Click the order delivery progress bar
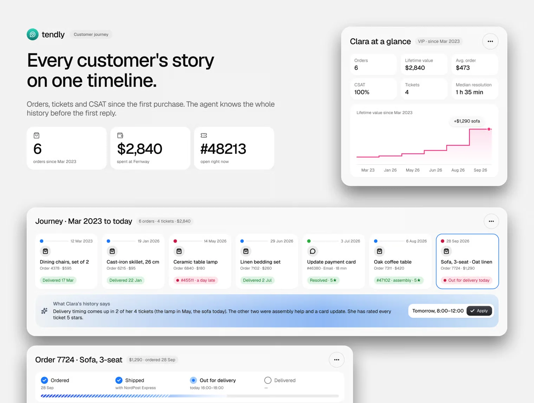The height and width of the screenshot is (403, 534). (x=190, y=396)
